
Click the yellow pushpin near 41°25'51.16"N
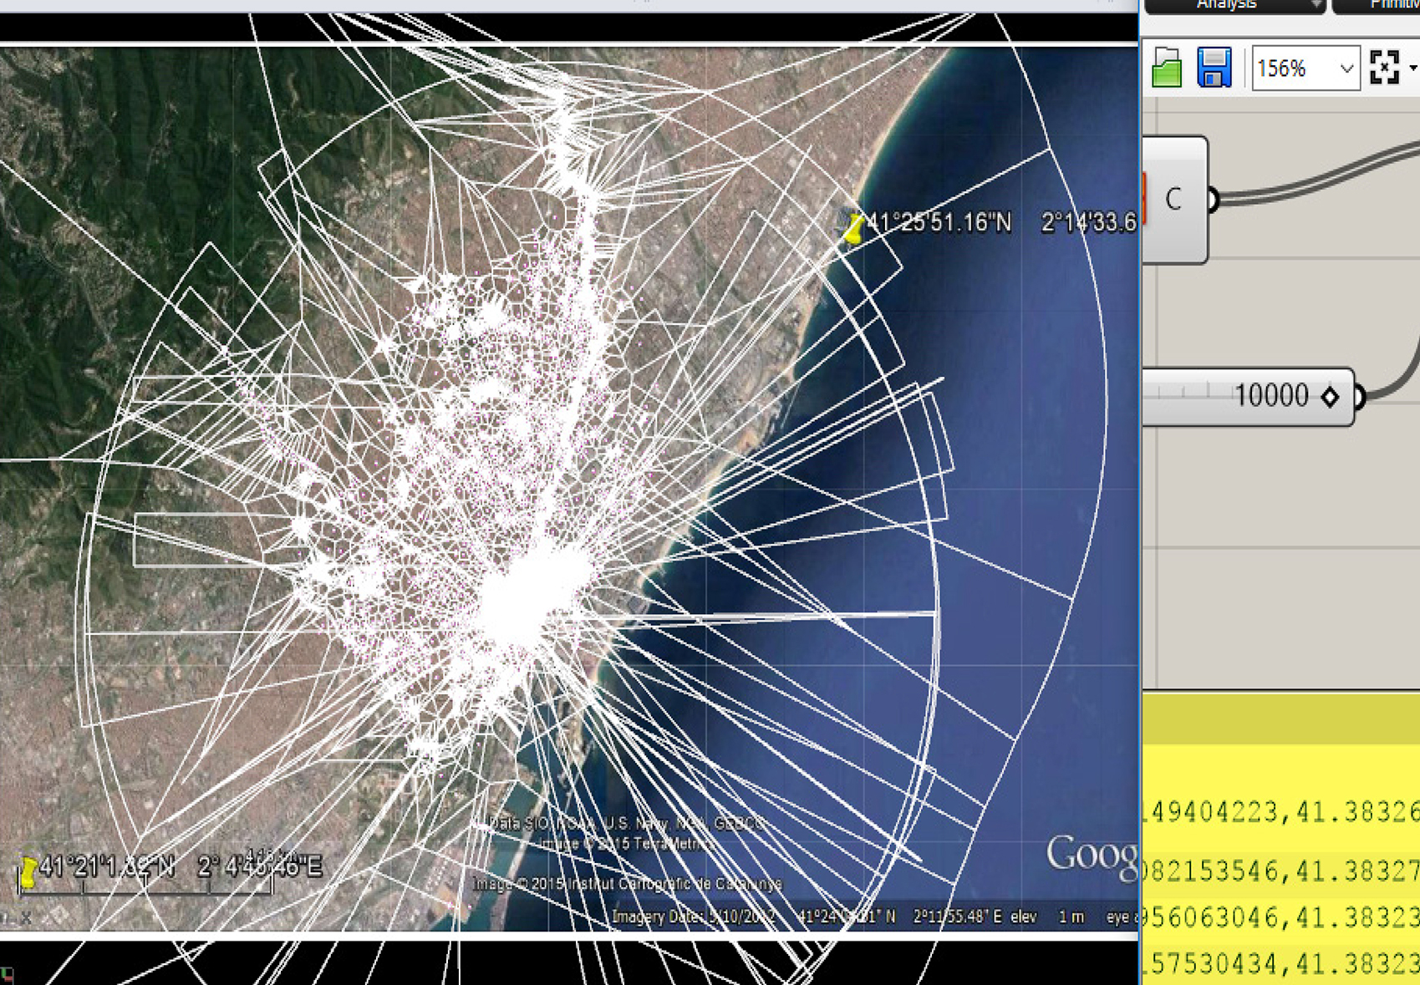coord(853,229)
